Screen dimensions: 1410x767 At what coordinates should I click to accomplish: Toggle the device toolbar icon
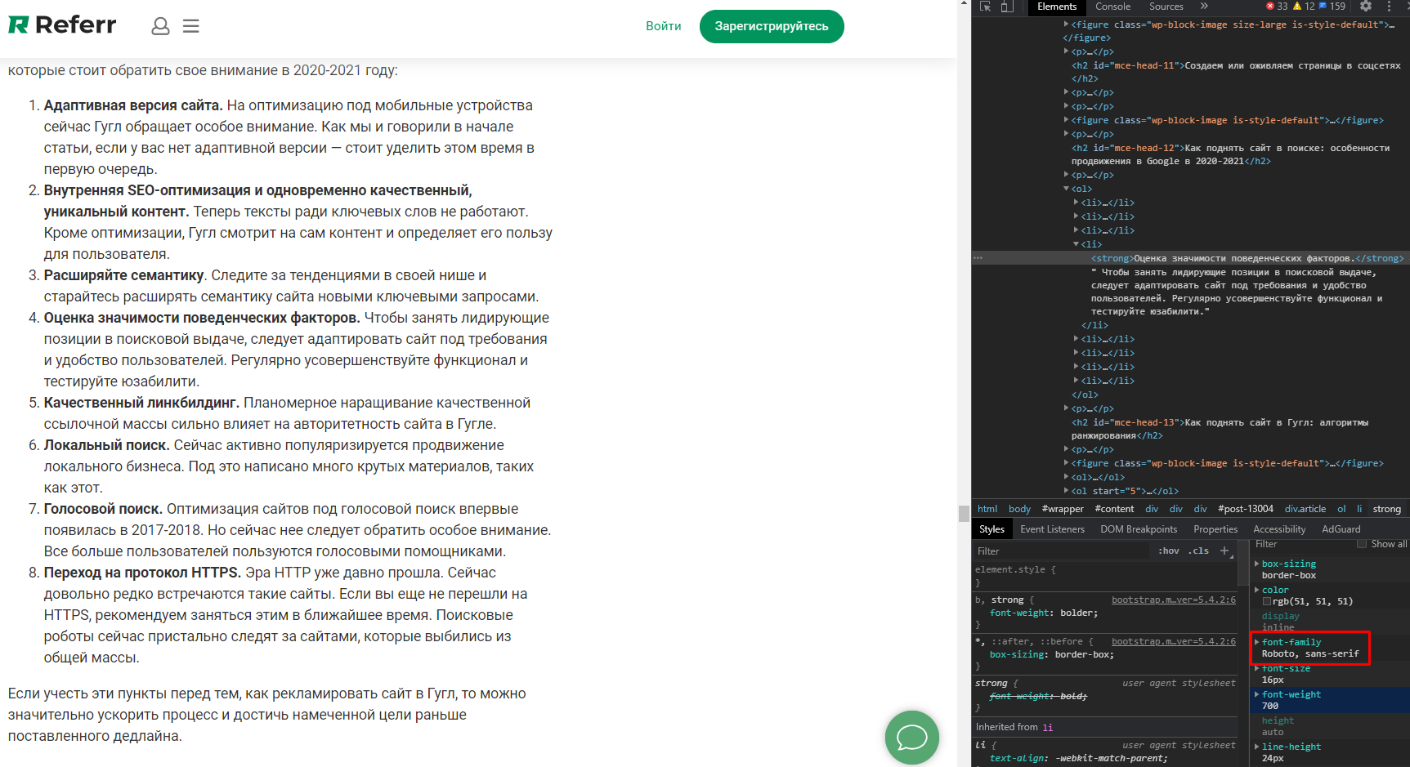(x=1007, y=7)
